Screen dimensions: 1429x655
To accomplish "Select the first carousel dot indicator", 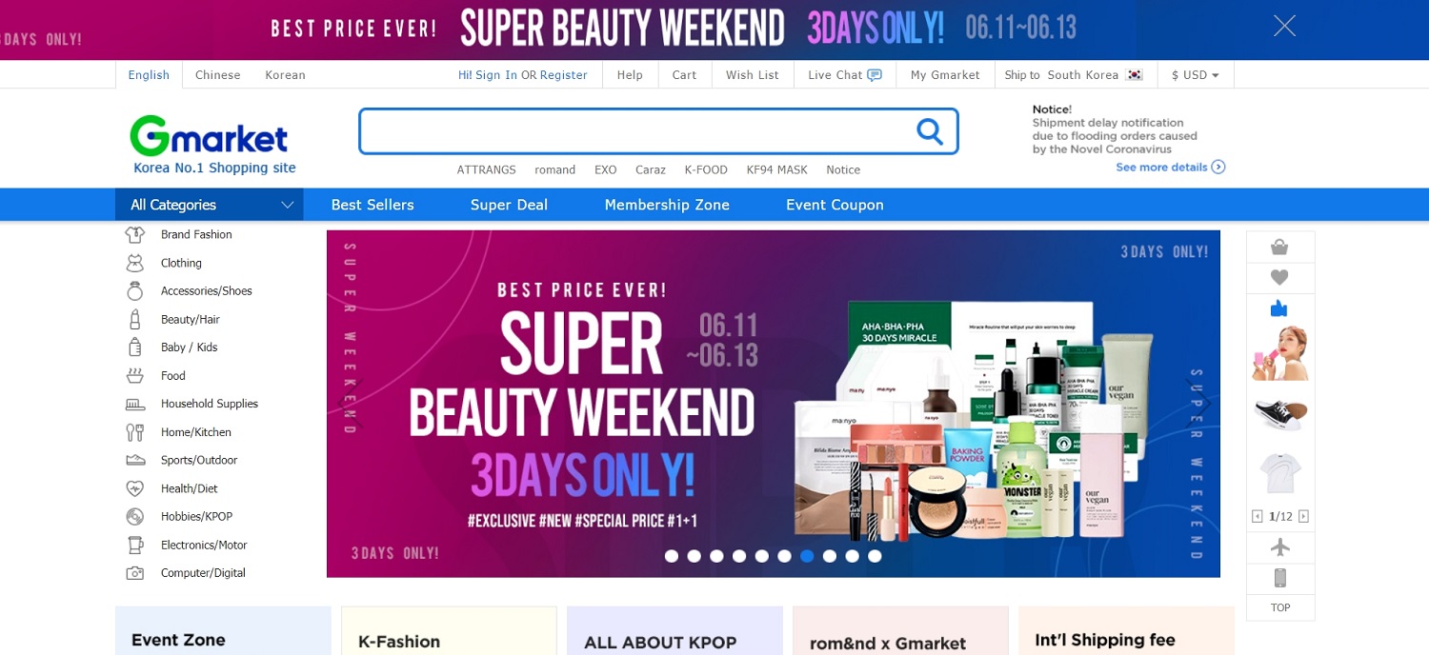I will (672, 556).
